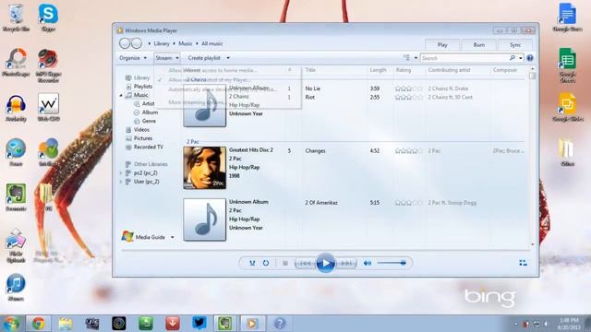Switch to the Sync tab
This screenshot has height=332, width=591.
pos(515,45)
